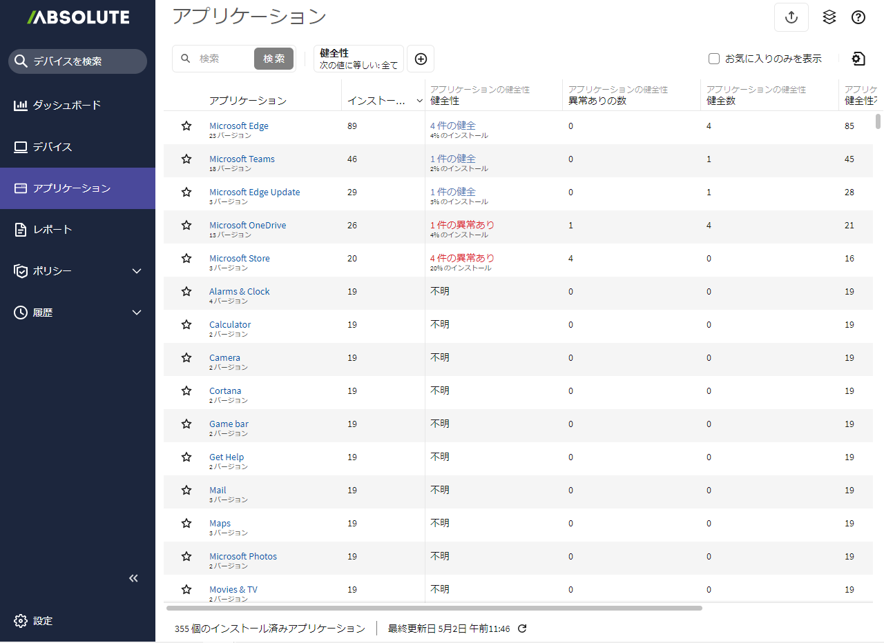Viewport: 884px width, 643px height.
Task: Favorite Camera with its star
Action: [186, 358]
